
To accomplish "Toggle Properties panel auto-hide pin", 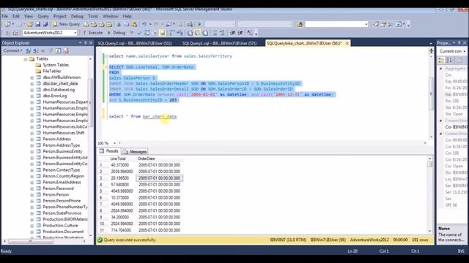I will coord(459,43).
